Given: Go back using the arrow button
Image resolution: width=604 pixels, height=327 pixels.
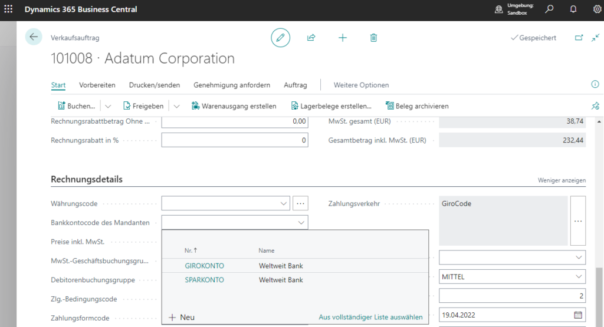Looking at the screenshot, I should click(34, 37).
